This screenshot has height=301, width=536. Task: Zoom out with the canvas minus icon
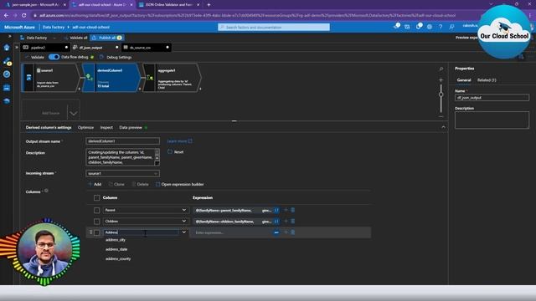click(x=441, y=117)
